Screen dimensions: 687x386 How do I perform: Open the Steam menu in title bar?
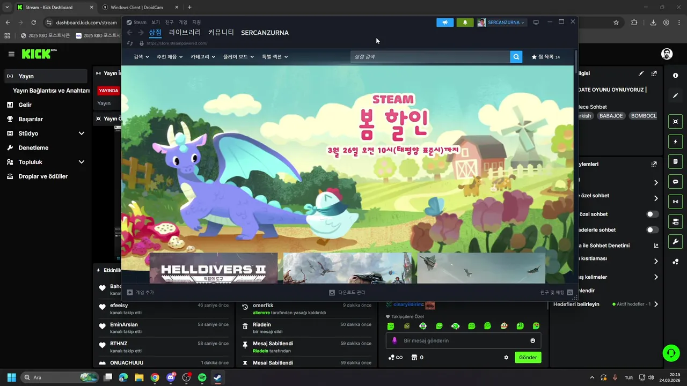[137, 23]
